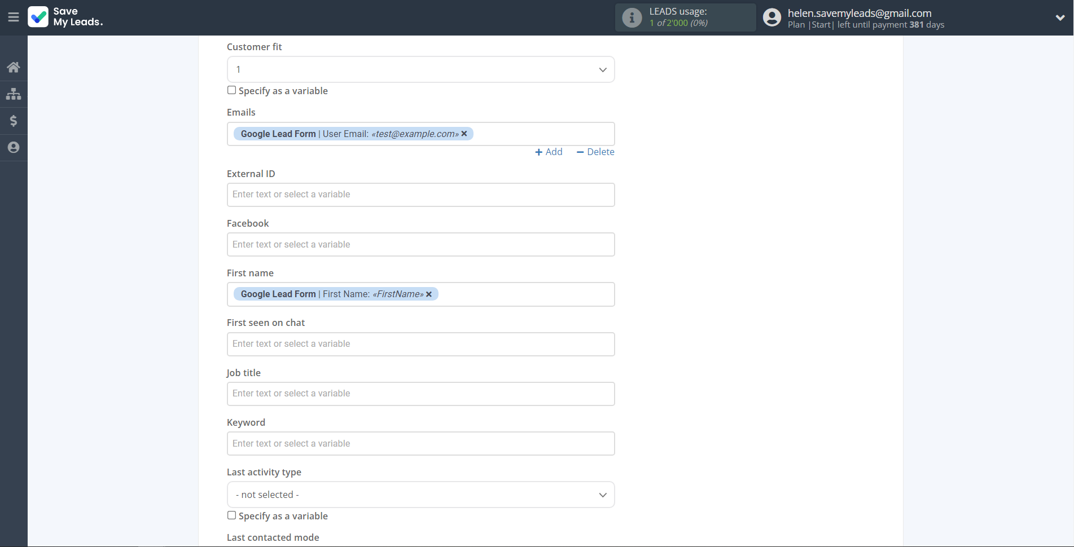Click the LEADS usage info icon
This screenshot has width=1074, height=547.
[632, 17]
